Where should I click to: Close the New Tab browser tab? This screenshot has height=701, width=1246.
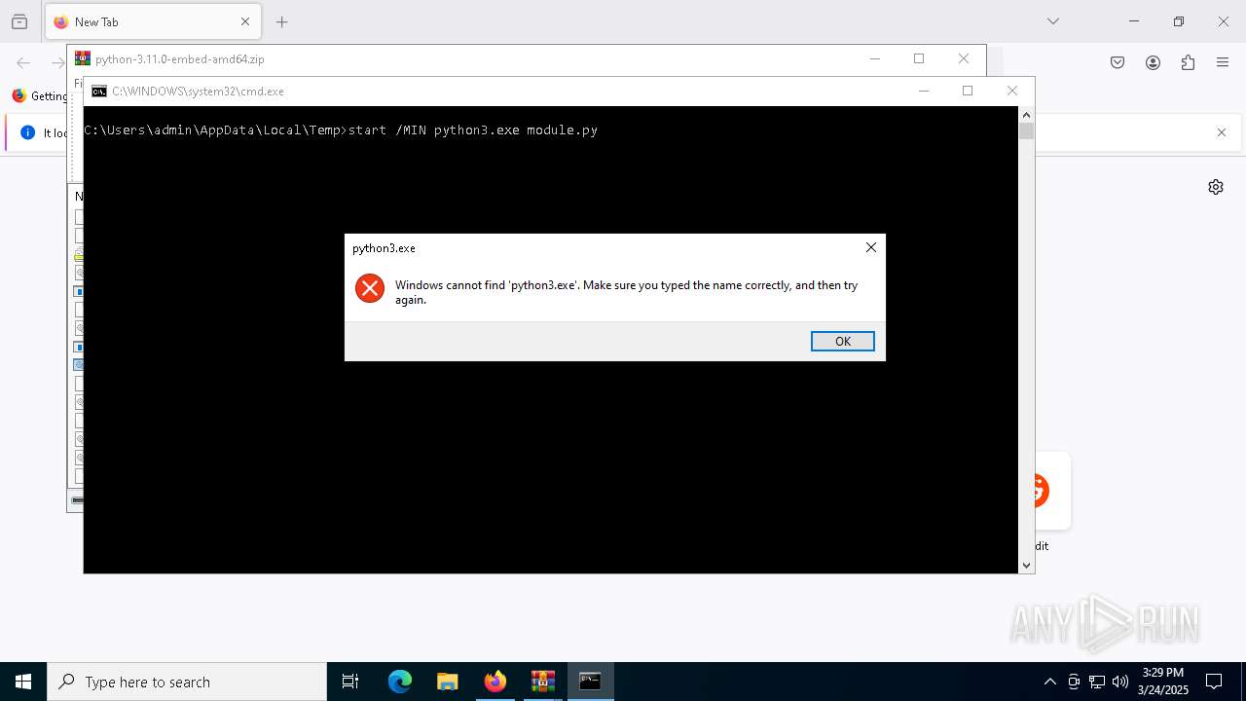coord(245,21)
